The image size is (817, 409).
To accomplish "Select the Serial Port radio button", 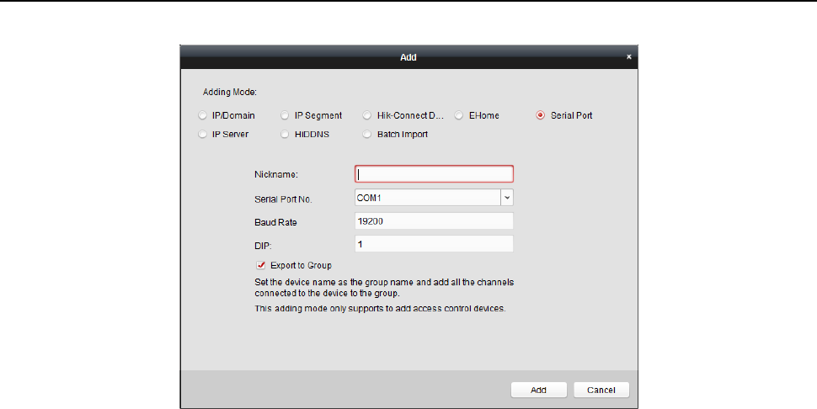I will (x=540, y=115).
